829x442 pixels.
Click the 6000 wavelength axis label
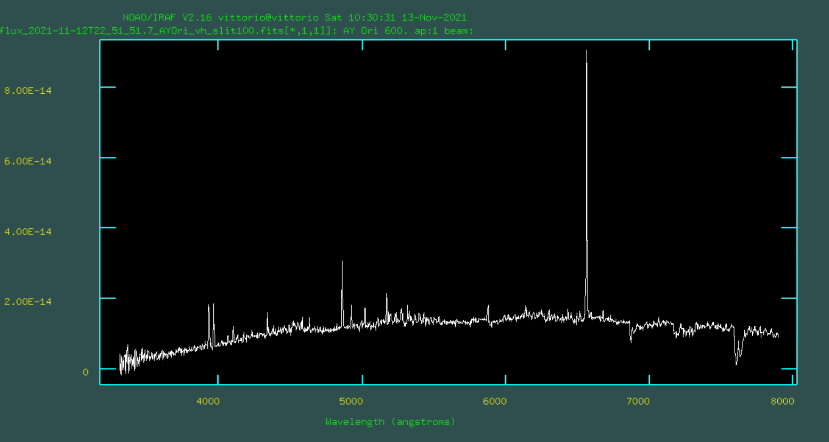click(495, 401)
